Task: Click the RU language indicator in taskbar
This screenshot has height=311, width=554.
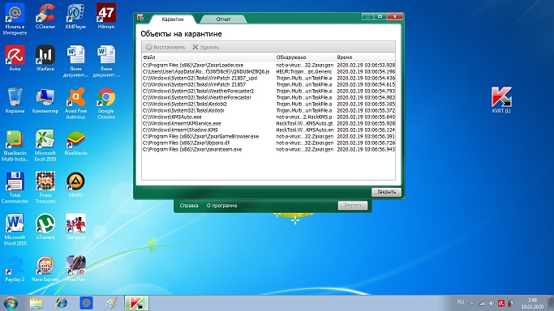Action: [461, 302]
